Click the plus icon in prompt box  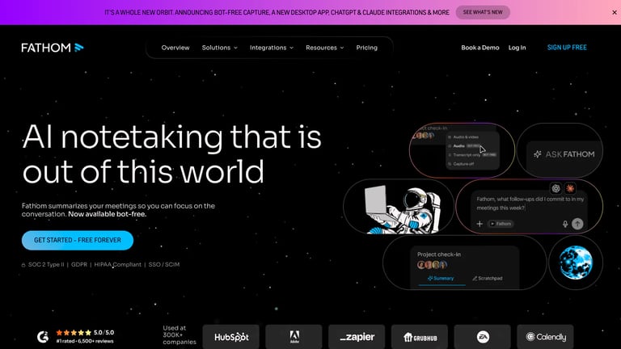point(479,224)
